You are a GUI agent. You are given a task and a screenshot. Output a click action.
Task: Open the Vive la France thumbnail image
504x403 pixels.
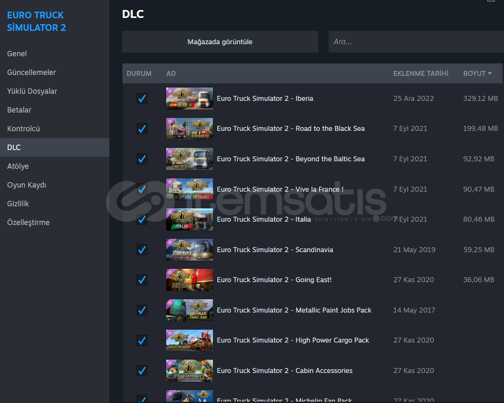pyautogui.click(x=190, y=189)
